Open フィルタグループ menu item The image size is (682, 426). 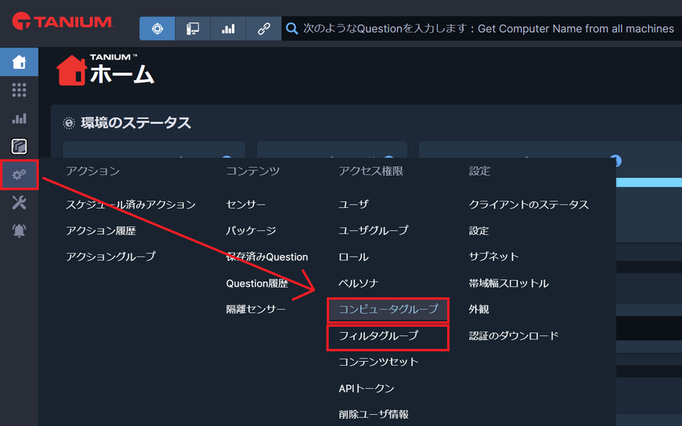click(379, 335)
